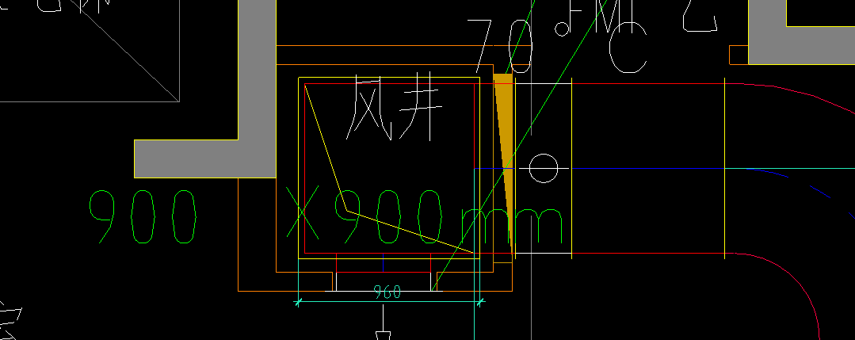Select the orange filled wedge shape
The width and height of the screenshot is (855, 340).
click(505, 164)
